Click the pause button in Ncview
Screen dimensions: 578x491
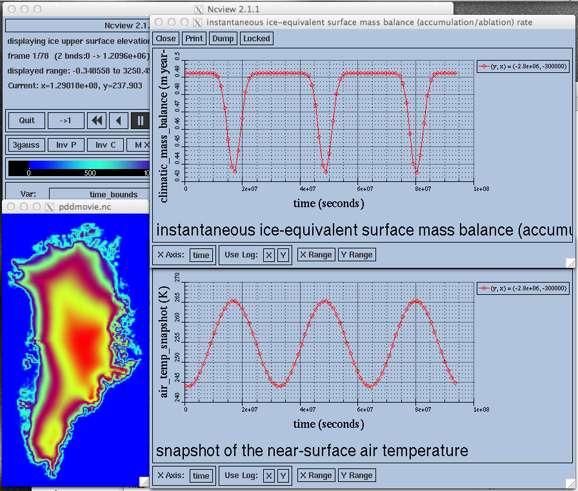140,121
